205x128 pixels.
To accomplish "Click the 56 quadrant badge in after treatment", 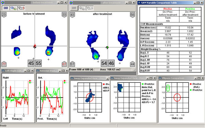I will click(x=133, y=15).
